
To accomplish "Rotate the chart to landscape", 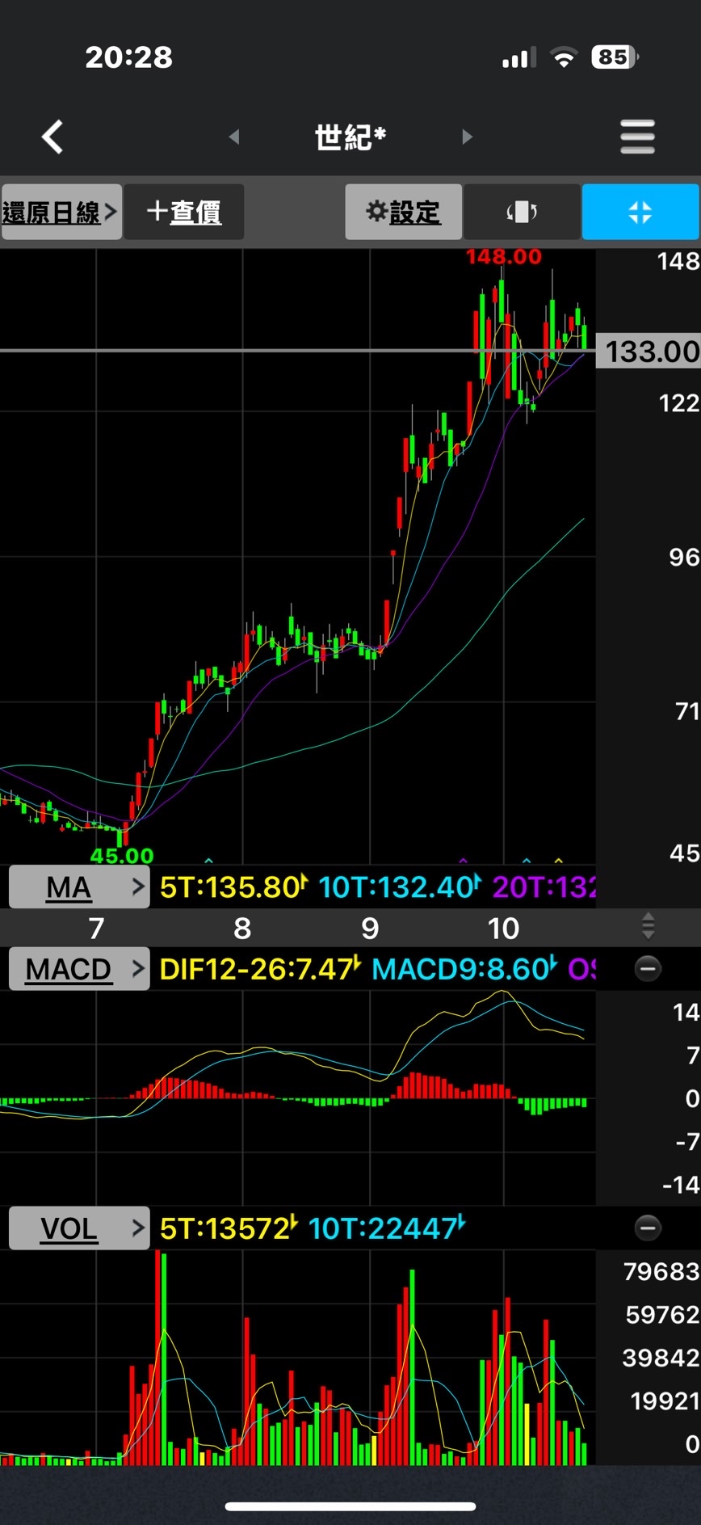I will point(522,212).
